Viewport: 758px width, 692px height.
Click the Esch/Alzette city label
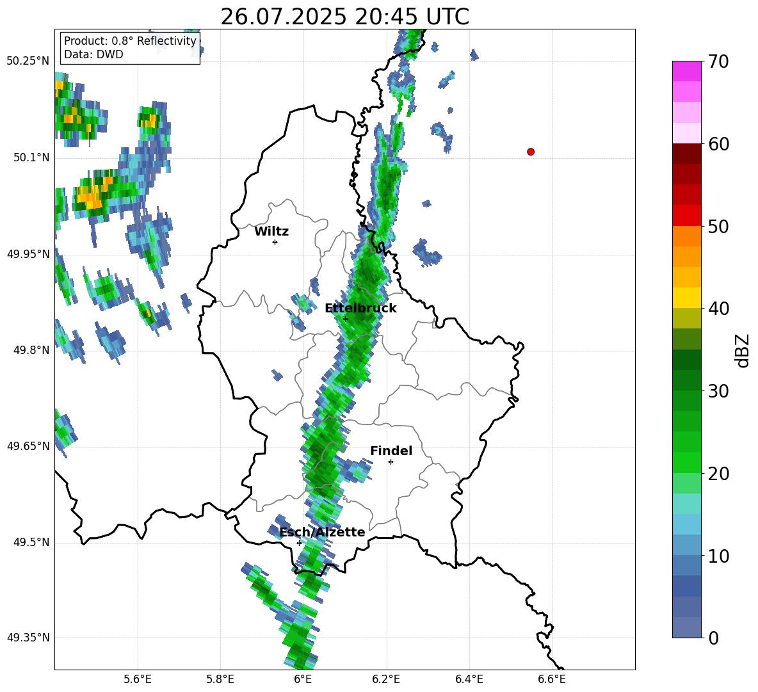(x=322, y=533)
